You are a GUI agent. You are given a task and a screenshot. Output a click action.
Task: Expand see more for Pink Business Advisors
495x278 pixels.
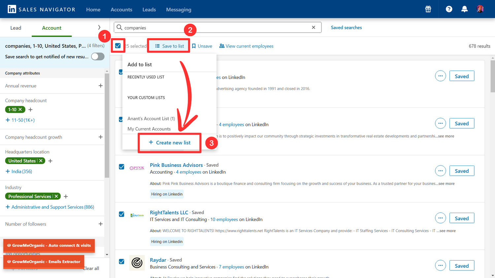point(446,184)
